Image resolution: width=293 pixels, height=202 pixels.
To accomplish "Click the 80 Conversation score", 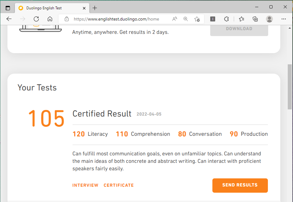I will [200, 134].
